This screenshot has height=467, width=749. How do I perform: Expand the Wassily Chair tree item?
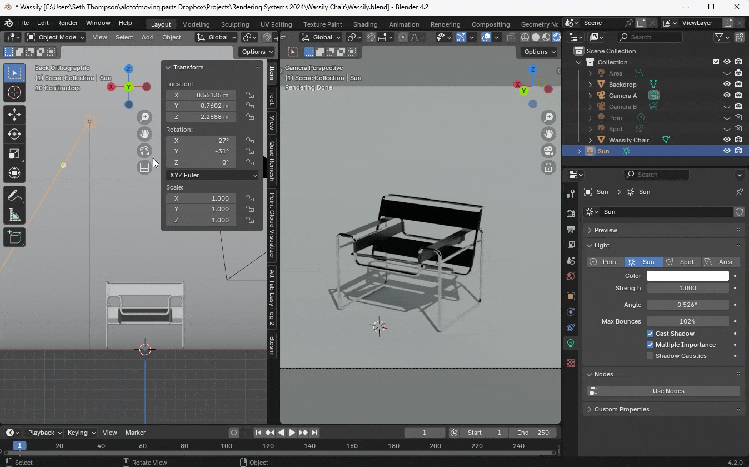[x=590, y=140]
